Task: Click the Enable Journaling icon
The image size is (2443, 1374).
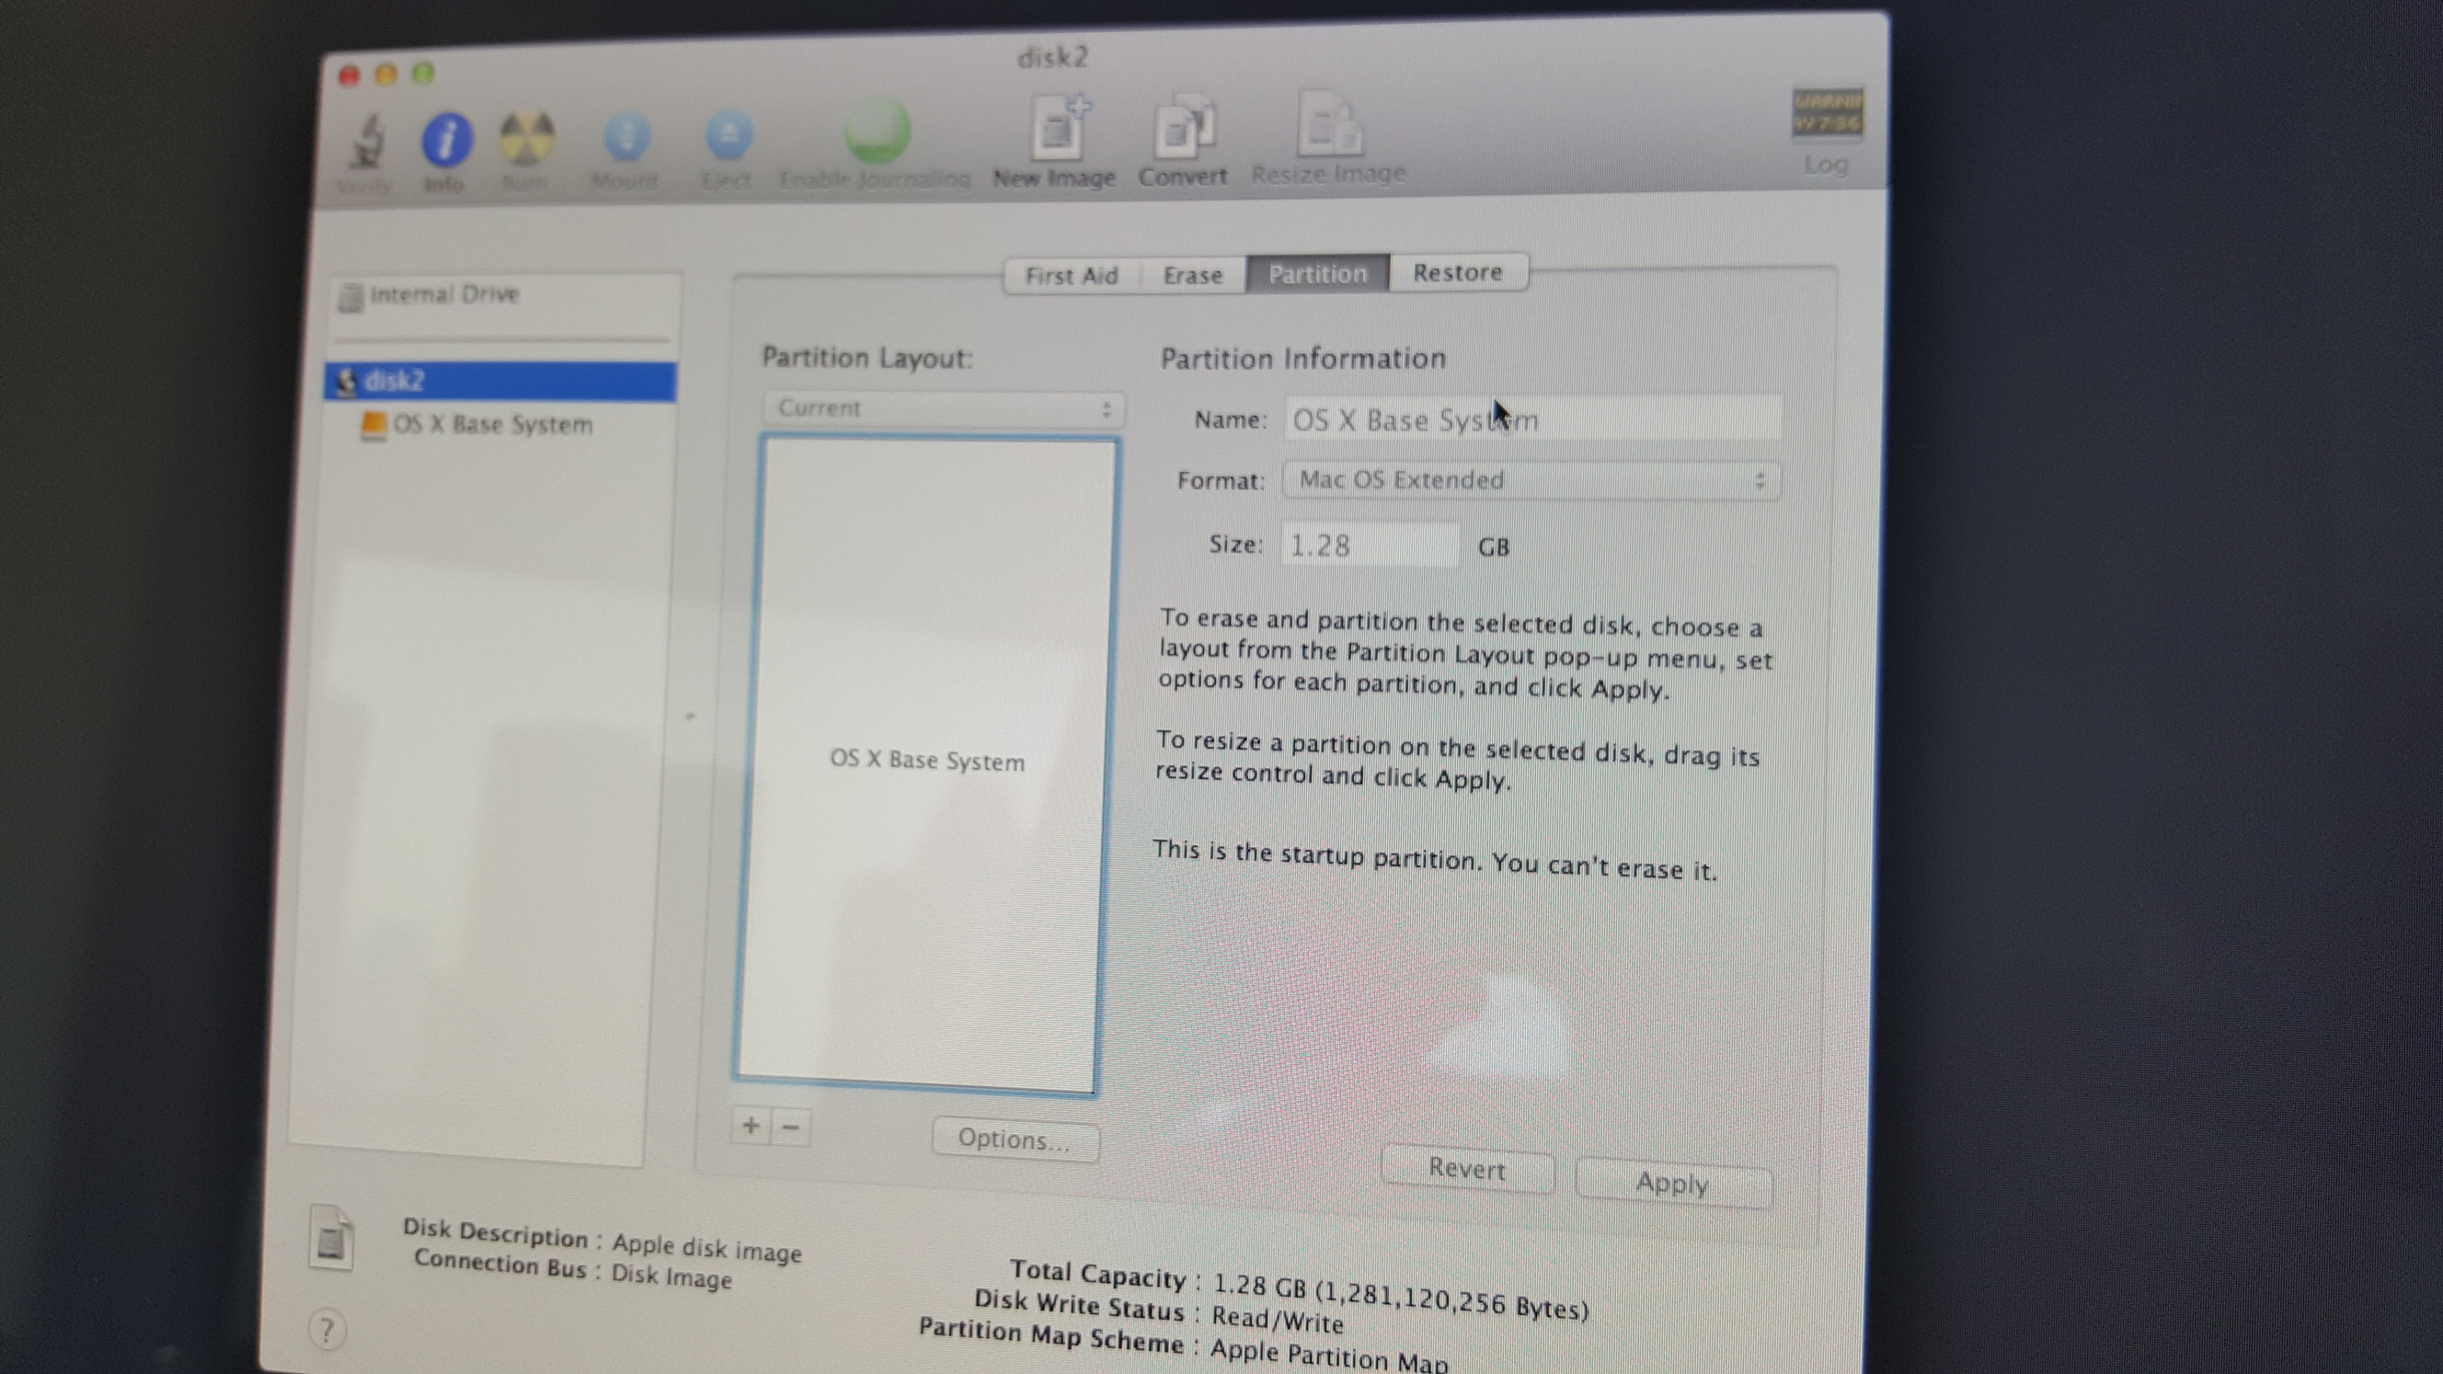Action: (876, 131)
